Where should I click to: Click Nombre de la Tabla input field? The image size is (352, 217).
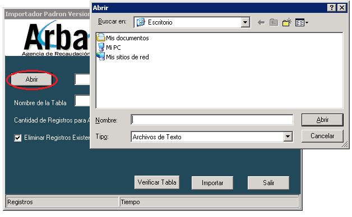click(82, 101)
